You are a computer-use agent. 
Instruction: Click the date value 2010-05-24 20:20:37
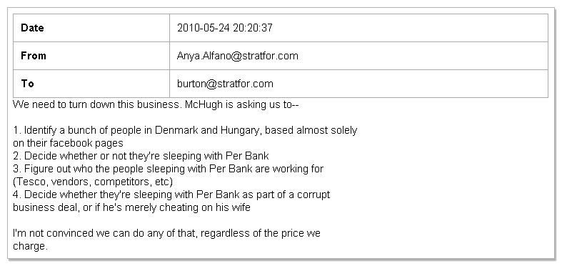(225, 28)
